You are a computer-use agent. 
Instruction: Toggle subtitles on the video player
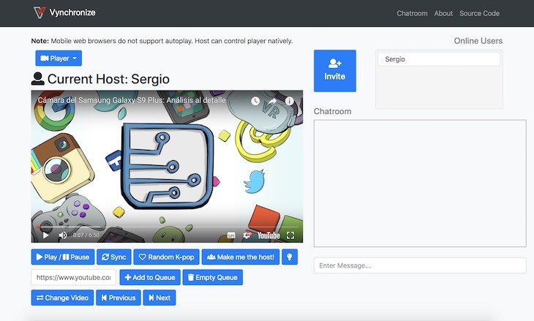(231, 235)
